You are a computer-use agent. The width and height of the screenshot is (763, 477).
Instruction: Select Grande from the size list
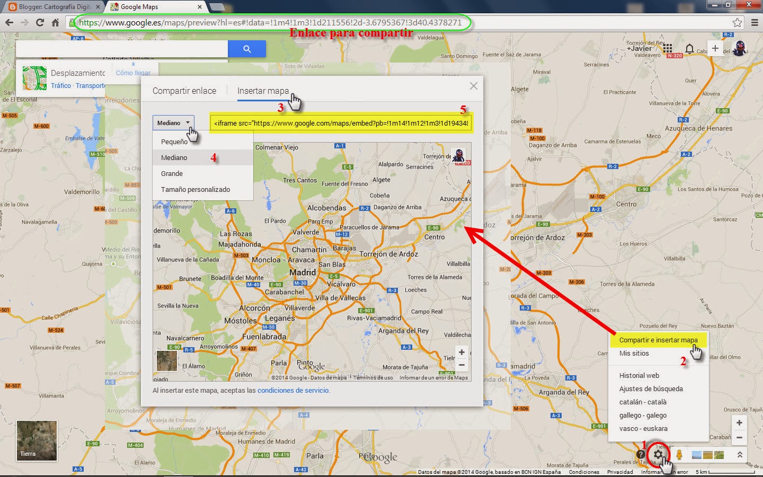point(172,173)
